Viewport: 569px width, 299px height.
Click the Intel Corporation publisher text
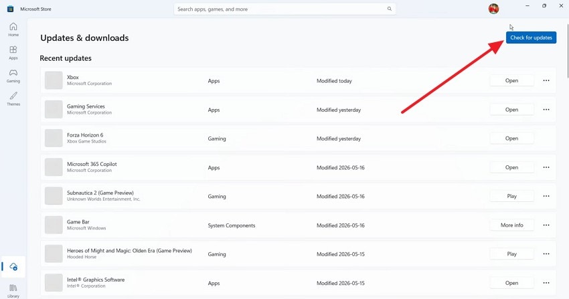[86, 286]
